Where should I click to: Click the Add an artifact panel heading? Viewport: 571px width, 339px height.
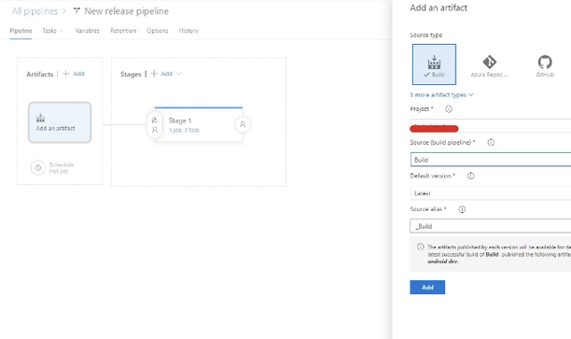[439, 8]
